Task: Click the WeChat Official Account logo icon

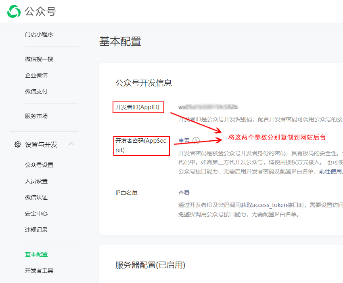Action: 14,11
